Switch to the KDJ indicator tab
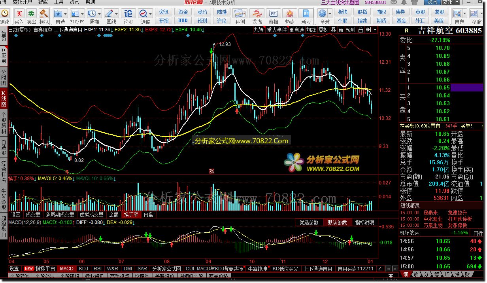Screen dimensions: 487x283 [x=83, y=269]
